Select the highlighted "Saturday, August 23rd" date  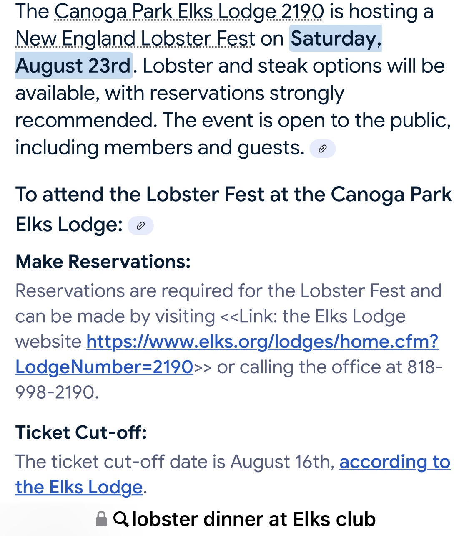pyautogui.click(x=198, y=52)
